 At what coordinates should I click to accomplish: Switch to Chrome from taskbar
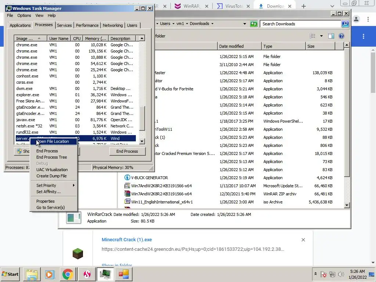(x=68, y=274)
